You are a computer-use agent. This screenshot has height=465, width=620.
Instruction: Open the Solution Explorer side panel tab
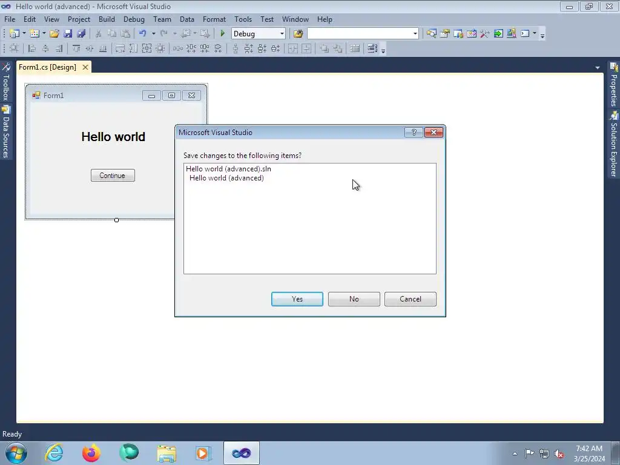[614, 143]
